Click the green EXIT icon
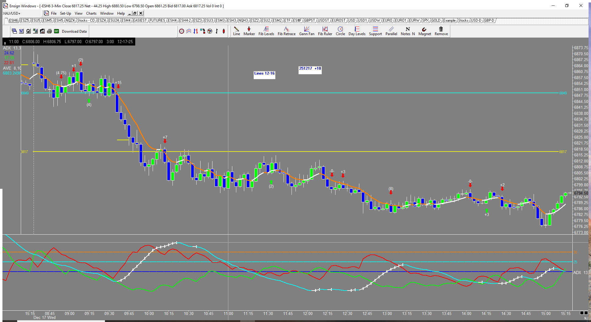 click(x=56, y=31)
